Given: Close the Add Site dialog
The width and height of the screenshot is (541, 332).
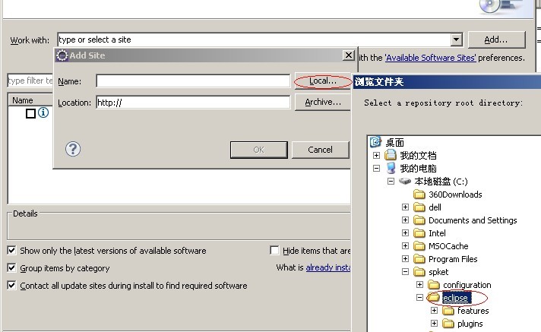Looking at the screenshot, I should click(x=347, y=55).
